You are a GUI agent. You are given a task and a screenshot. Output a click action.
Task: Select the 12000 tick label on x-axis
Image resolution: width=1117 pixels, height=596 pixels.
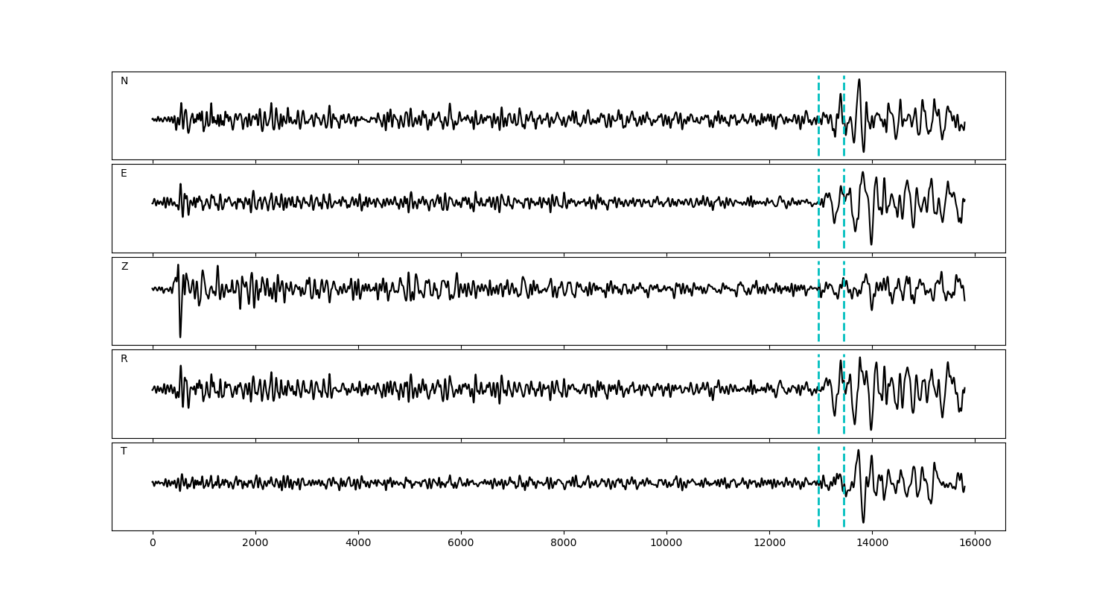[769, 543]
